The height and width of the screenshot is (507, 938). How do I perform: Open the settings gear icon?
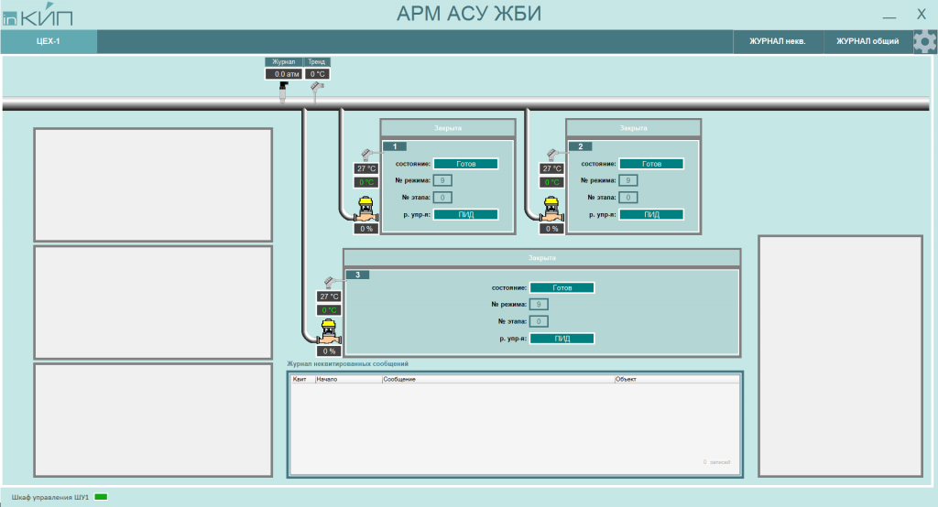[925, 42]
